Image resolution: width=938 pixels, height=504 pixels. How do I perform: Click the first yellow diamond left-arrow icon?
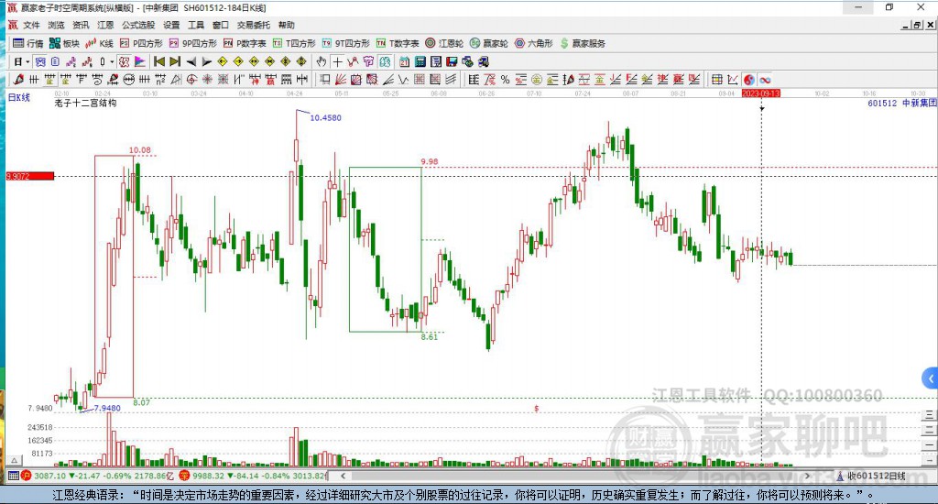click(223, 61)
